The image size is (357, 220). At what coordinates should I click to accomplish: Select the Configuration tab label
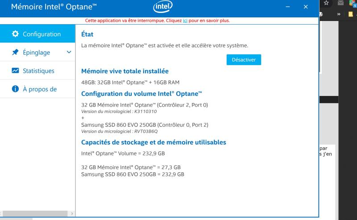[x=42, y=34]
